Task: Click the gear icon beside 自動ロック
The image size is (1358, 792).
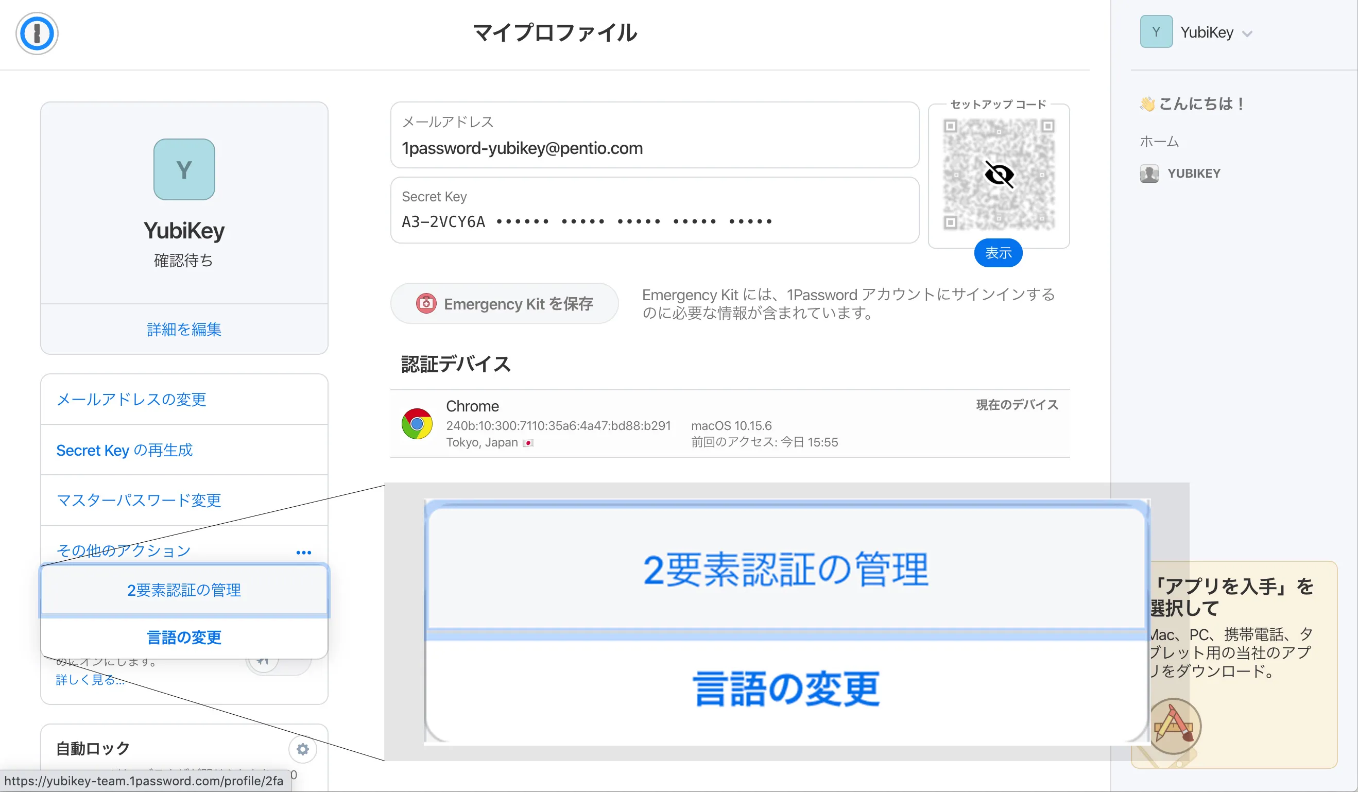Action: point(302,749)
